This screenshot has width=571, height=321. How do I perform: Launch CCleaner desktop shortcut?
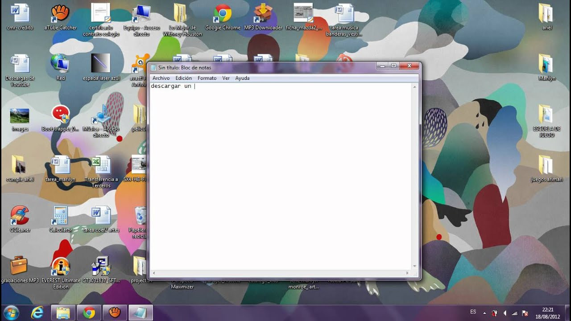click(20, 216)
